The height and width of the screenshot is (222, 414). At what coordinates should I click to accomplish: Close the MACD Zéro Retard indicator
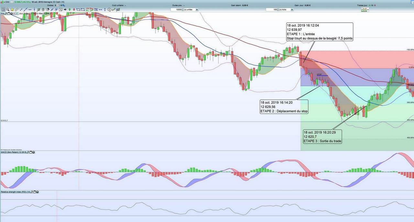click(x=33, y=152)
